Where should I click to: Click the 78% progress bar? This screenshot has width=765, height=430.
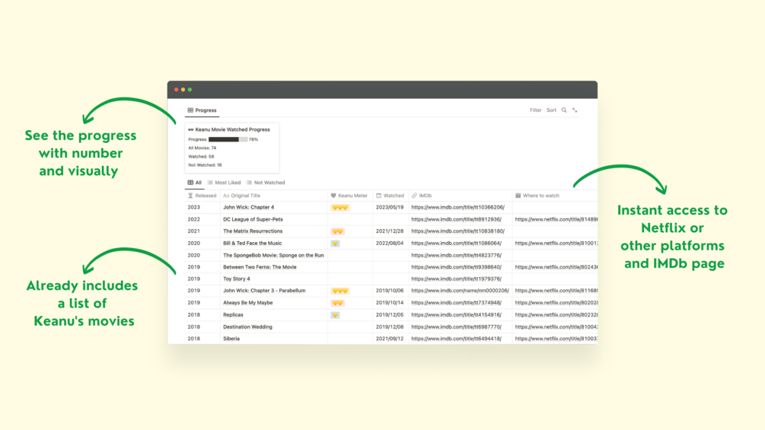228,139
